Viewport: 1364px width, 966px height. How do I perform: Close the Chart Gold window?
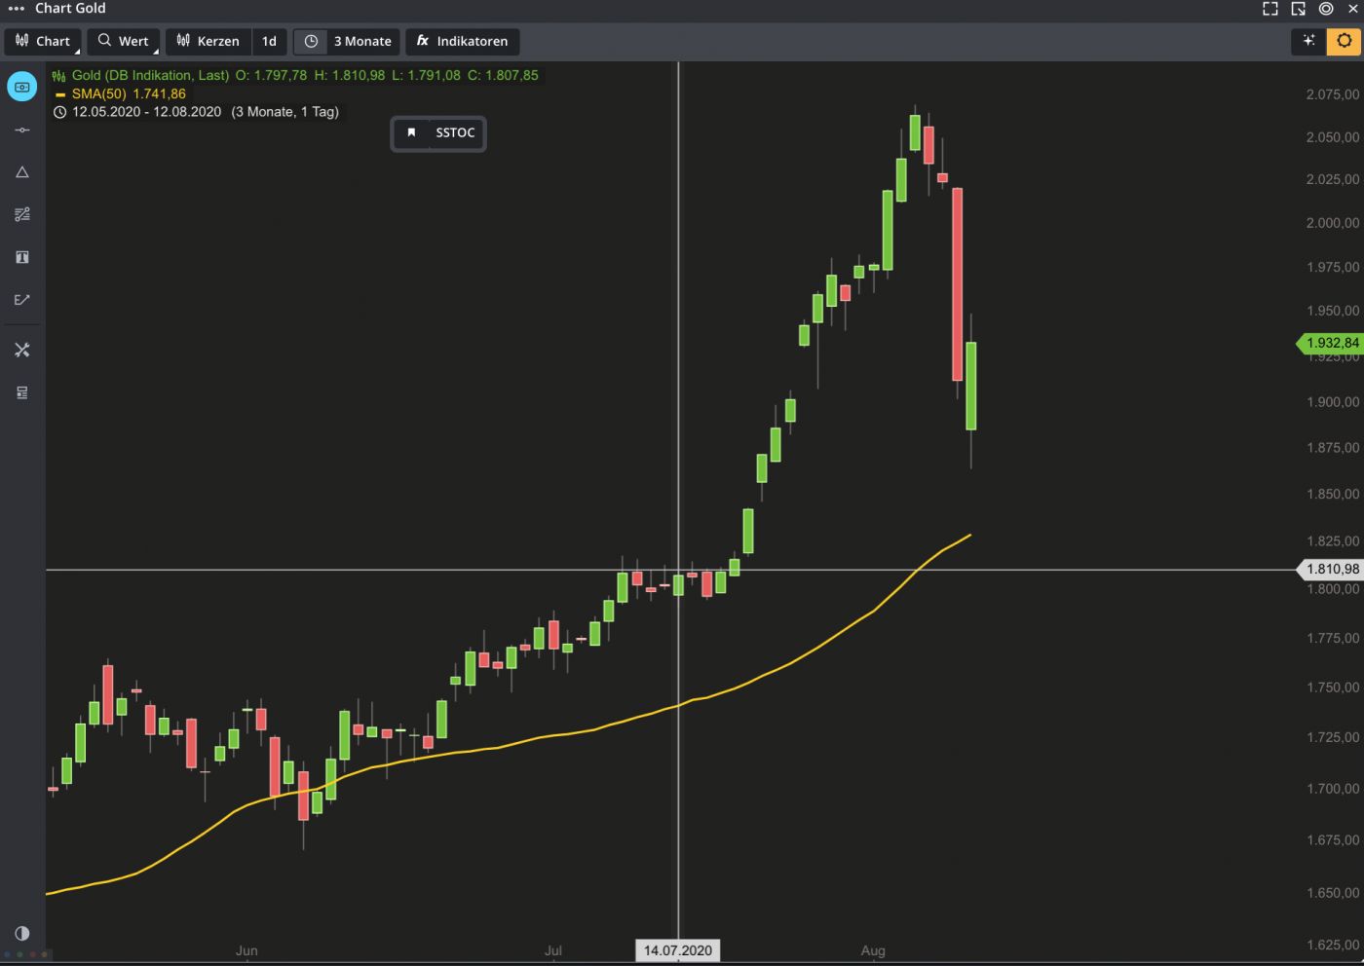[1353, 9]
